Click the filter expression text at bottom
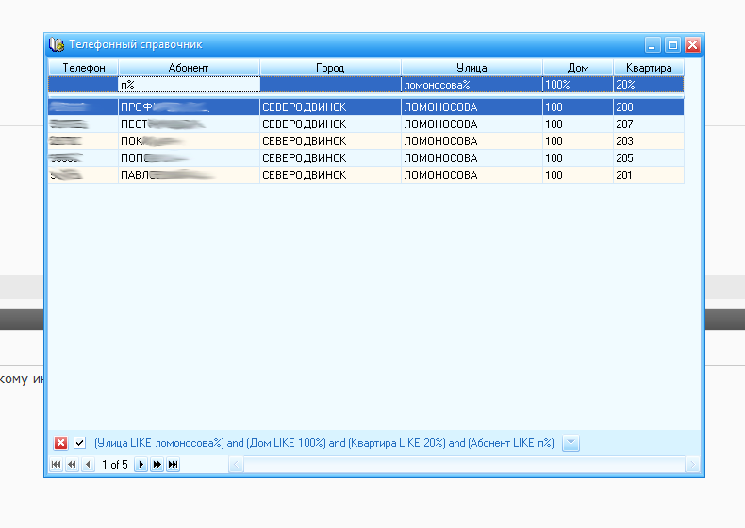The width and height of the screenshot is (745, 528). coord(324,443)
